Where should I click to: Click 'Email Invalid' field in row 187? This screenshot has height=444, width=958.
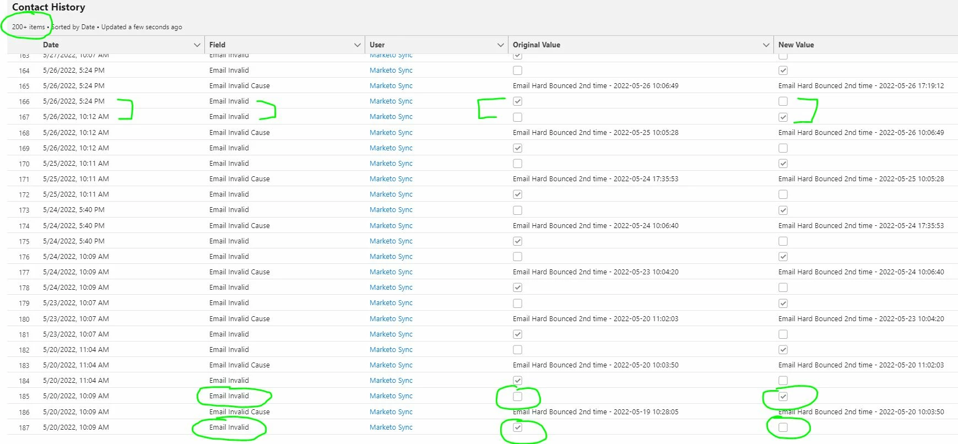coord(229,427)
